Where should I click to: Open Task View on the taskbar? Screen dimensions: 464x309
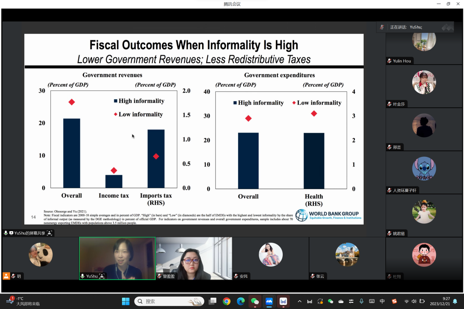[x=212, y=301]
